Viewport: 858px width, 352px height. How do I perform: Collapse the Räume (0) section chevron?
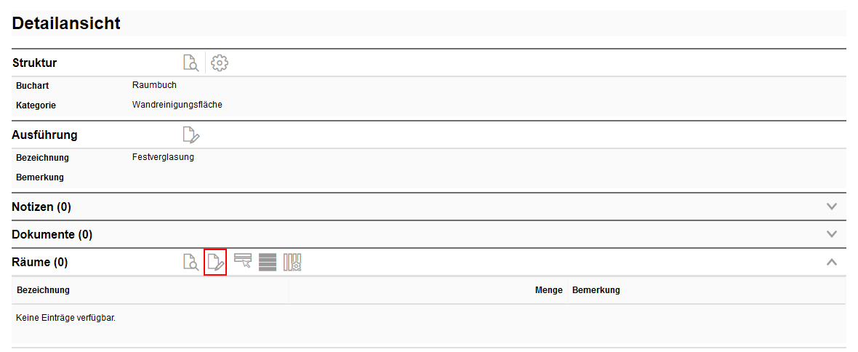coord(832,263)
